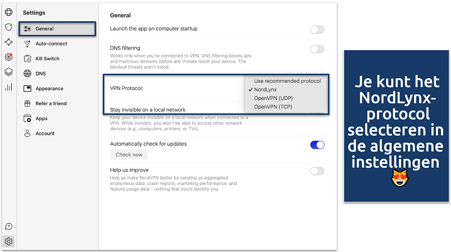Open the shield Threat Protection icon
This screenshot has height=252, width=451.
pyautogui.click(x=8, y=27)
